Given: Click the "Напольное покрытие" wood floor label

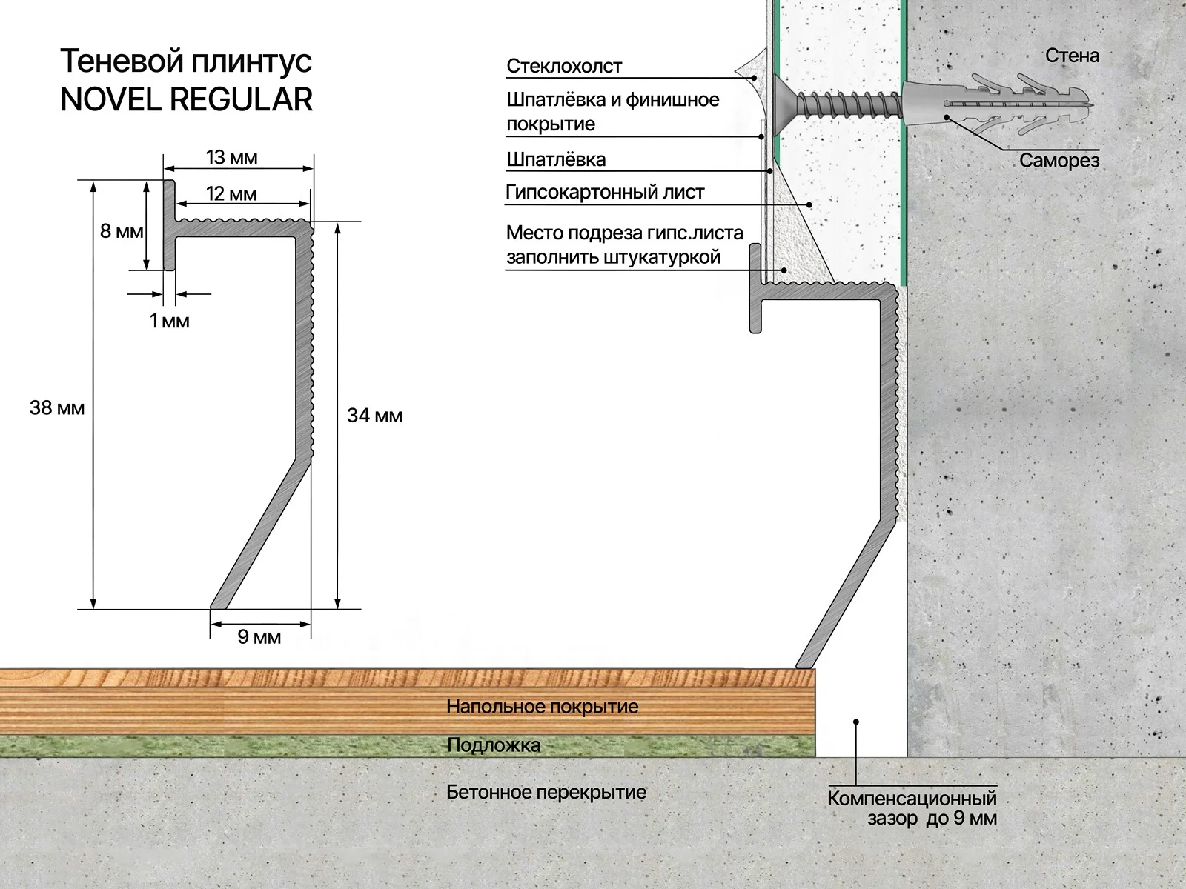Looking at the screenshot, I should click(x=542, y=706).
